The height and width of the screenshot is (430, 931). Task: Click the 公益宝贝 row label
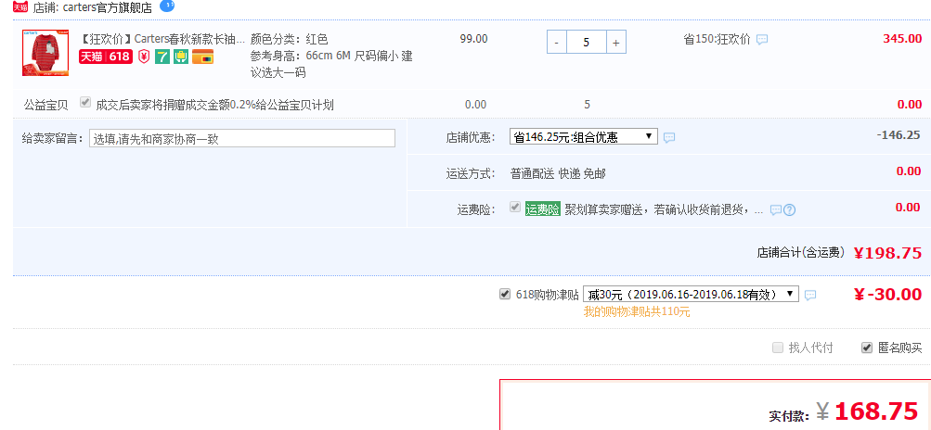45,105
